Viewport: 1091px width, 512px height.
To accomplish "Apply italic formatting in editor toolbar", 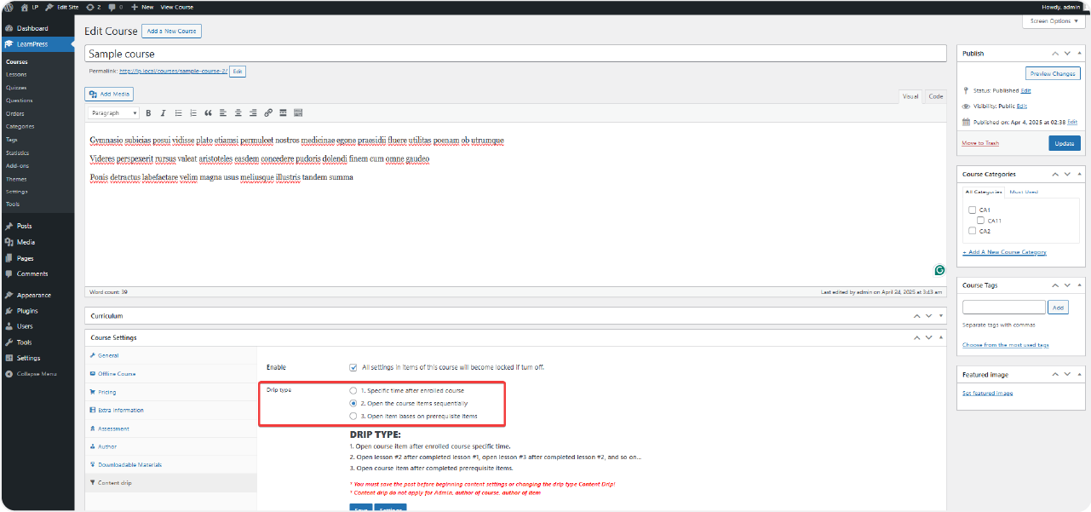I will (163, 112).
